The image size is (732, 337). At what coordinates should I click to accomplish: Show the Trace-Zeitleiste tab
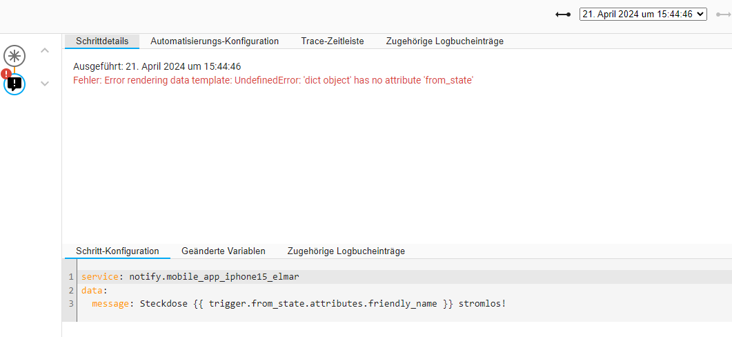point(333,41)
